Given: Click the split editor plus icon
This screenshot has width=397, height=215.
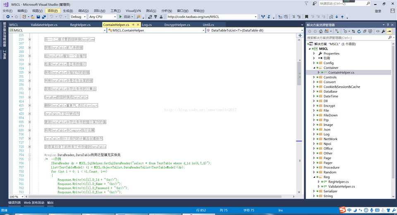Looking at the screenshot, I should (x=300, y=36).
